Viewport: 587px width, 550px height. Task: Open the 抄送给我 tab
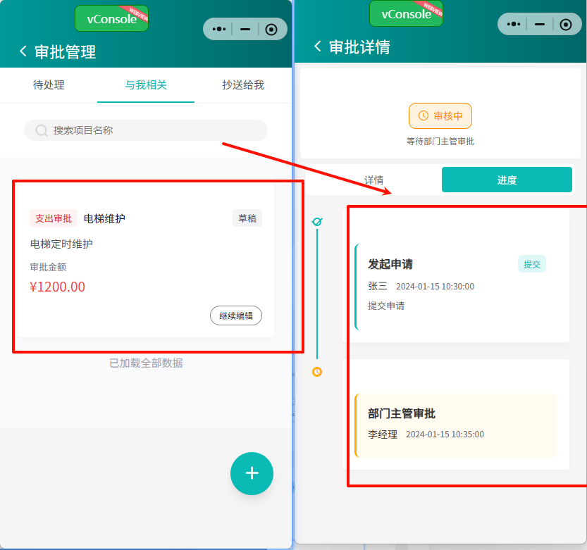tap(243, 85)
